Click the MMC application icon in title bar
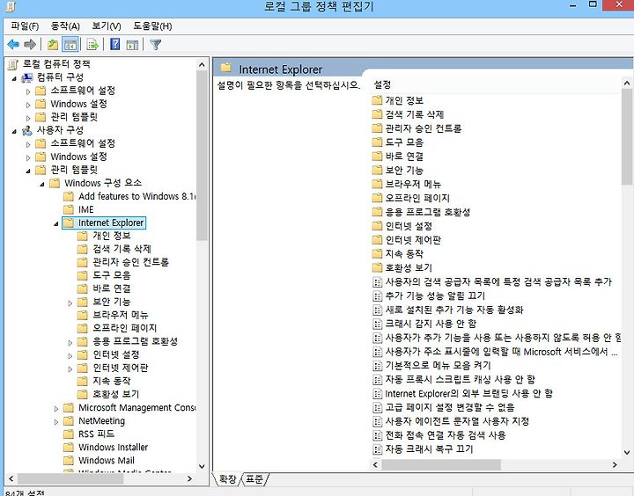 [x=11, y=6]
